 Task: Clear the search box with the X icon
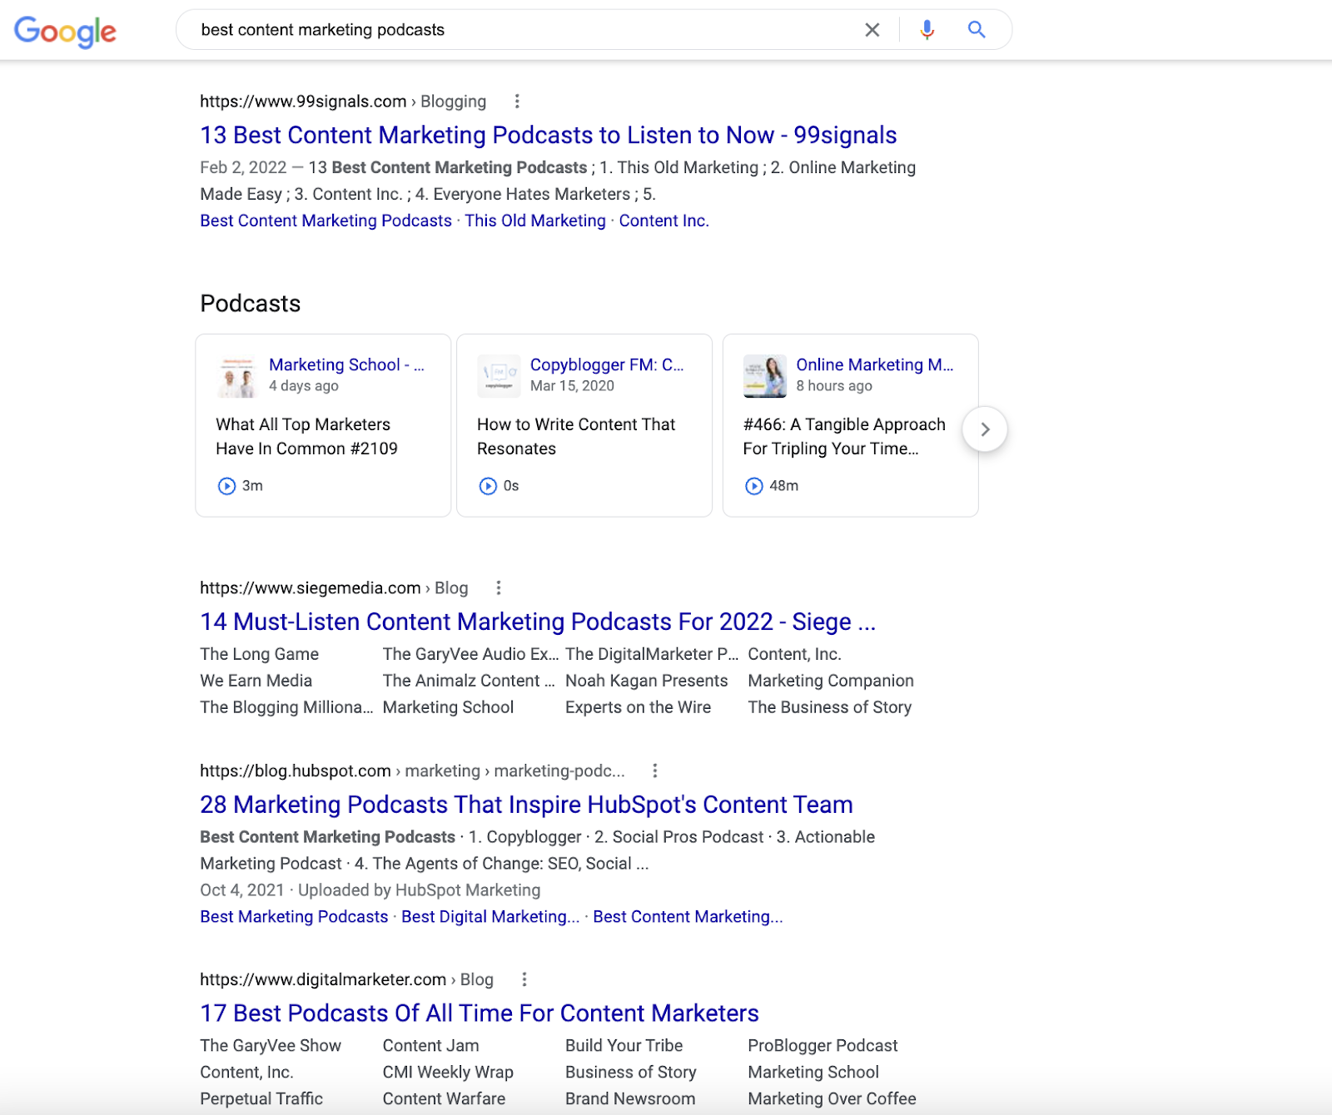point(872,30)
